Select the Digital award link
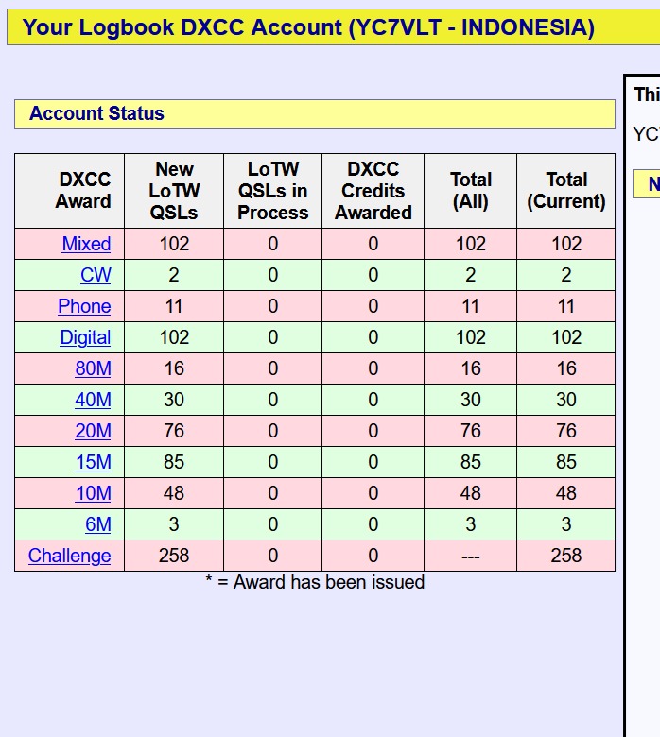The width and height of the screenshot is (660, 737). point(85,337)
